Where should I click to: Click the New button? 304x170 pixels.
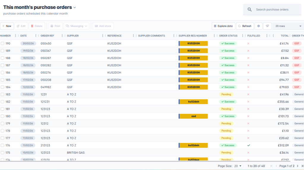point(7,26)
